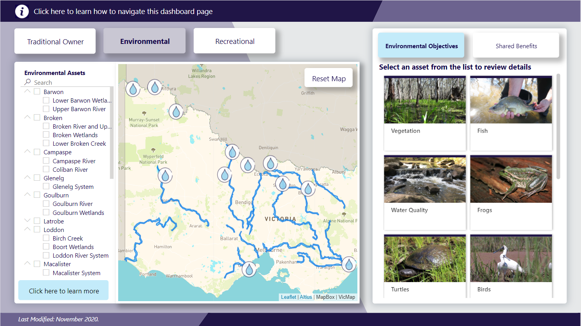This screenshot has height=326, width=581.
Task: Click water drop marker near Yarrawonga
Action: pyautogui.click(x=308, y=189)
